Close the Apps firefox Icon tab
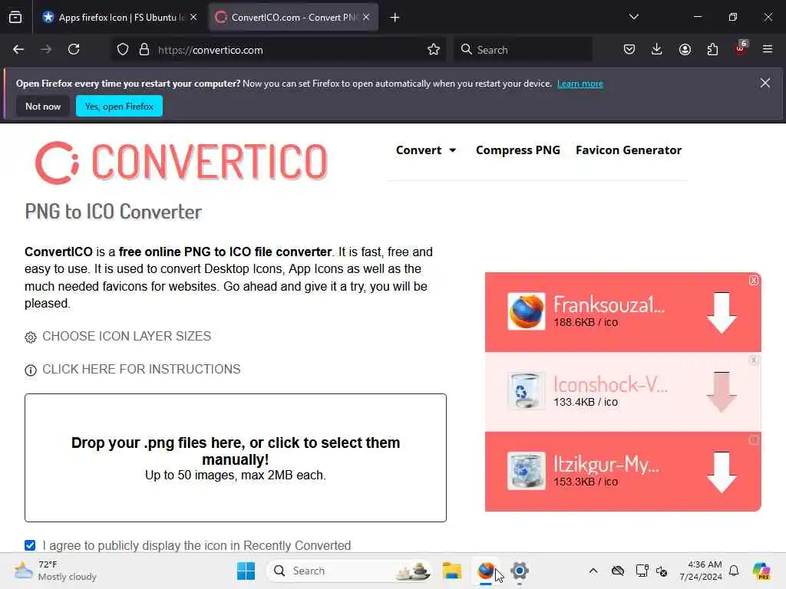Viewport: 786px width, 589px height. 193,18
